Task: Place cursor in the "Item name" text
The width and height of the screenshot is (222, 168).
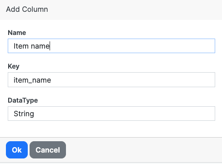Action: tap(31, 46)
